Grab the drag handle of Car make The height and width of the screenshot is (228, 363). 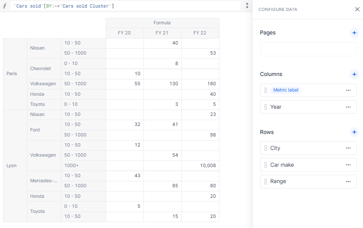tap(266, 165)
